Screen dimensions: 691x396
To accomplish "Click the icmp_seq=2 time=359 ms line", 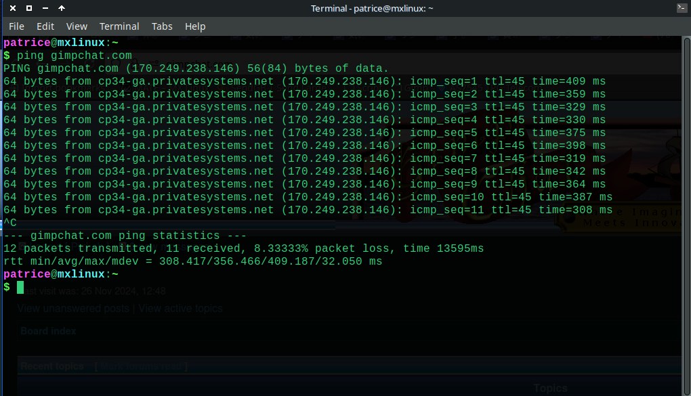I will pos(305,94).
